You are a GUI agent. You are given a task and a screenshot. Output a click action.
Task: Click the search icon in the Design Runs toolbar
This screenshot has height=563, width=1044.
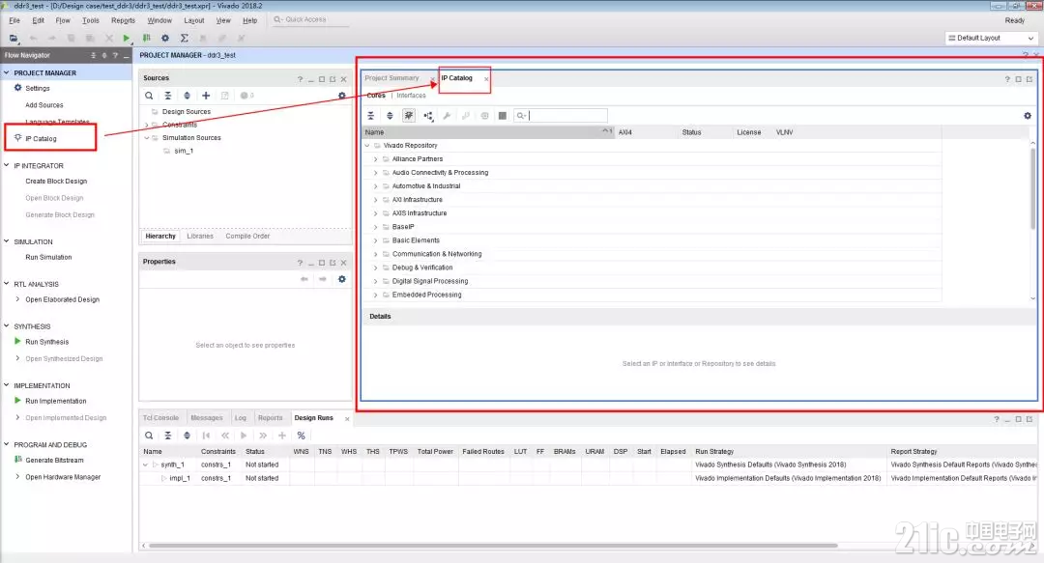coord(149,436)
